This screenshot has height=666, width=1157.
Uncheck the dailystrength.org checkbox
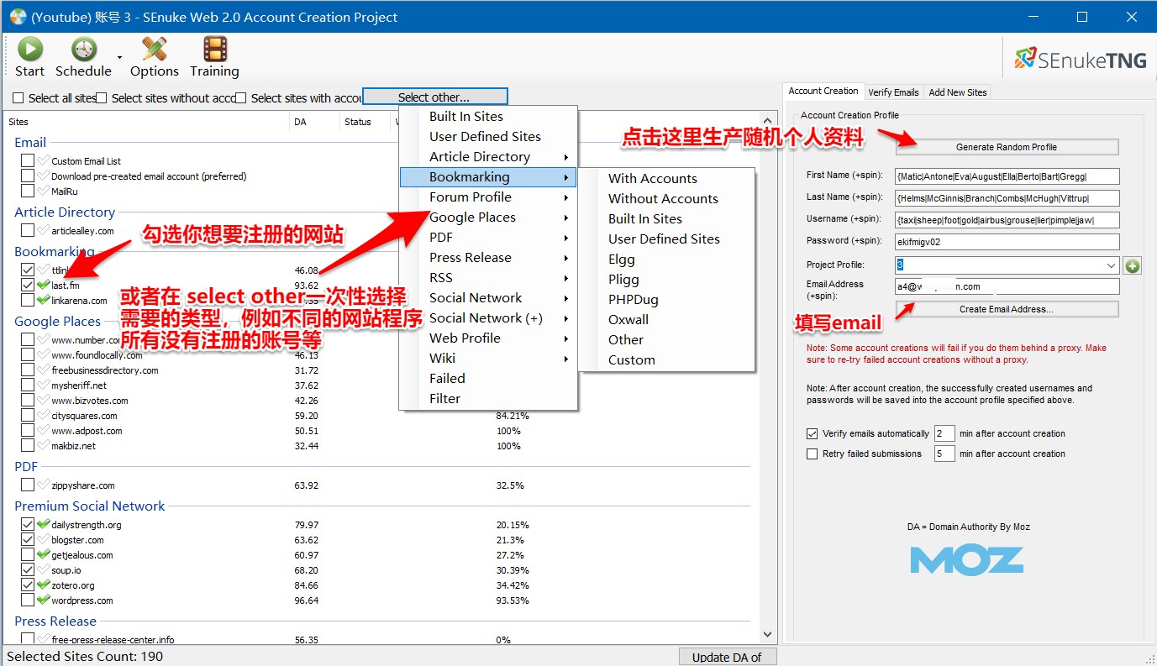(28, 525)
